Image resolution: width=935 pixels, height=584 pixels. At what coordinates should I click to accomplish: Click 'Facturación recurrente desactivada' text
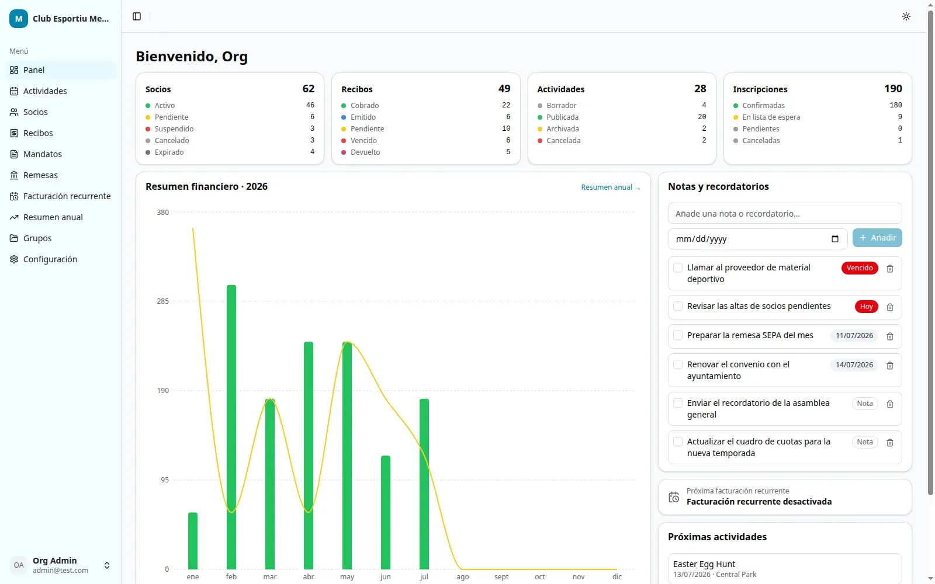coord(759,502)
